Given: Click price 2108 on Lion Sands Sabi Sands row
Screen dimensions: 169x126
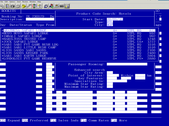Looking at the screenshot, I should 151,50.
